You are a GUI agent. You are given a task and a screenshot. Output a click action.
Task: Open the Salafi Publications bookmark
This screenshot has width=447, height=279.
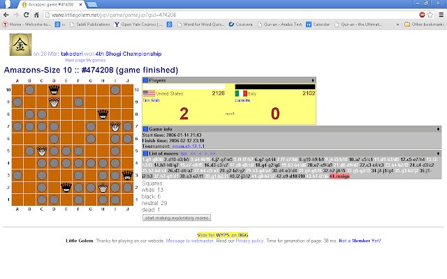[x=90, y=24]
